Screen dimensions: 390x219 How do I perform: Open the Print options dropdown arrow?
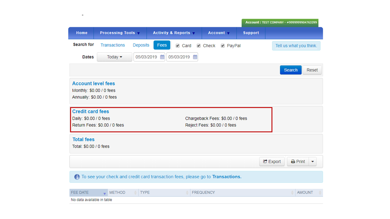pos(313,162)
